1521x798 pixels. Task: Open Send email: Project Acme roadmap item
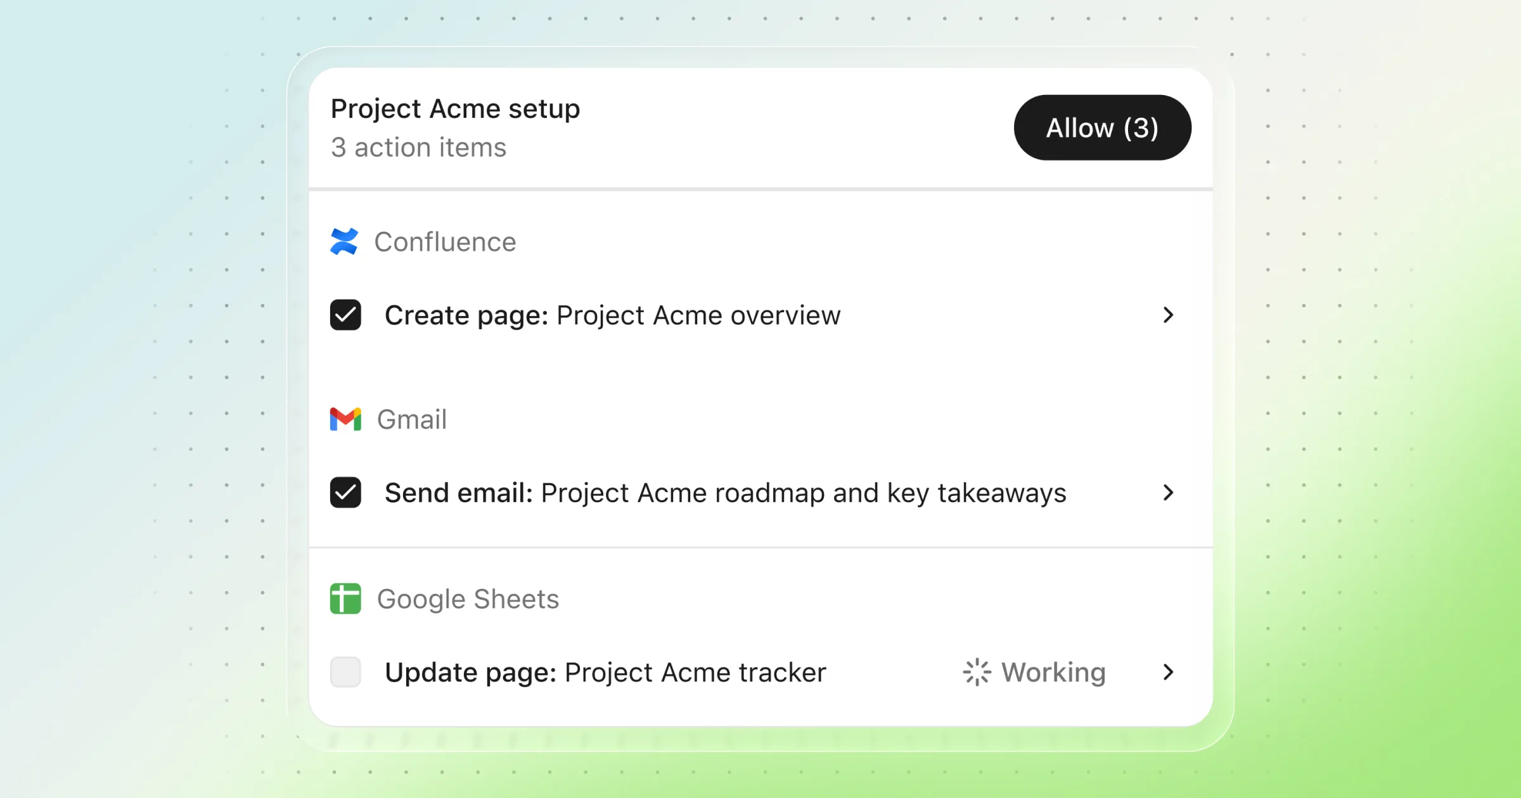[x=725, y=493]
